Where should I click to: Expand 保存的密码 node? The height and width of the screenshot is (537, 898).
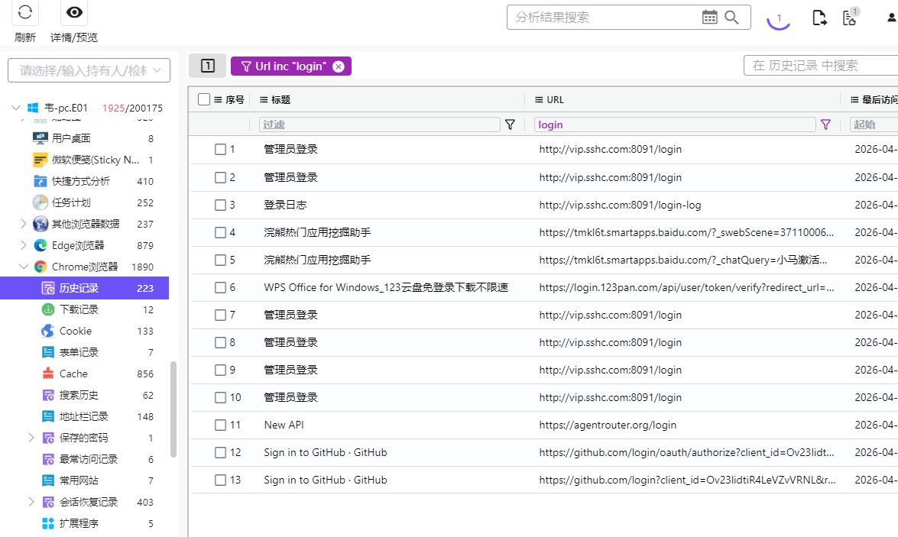pyautogui.click(x=31, y=438)
